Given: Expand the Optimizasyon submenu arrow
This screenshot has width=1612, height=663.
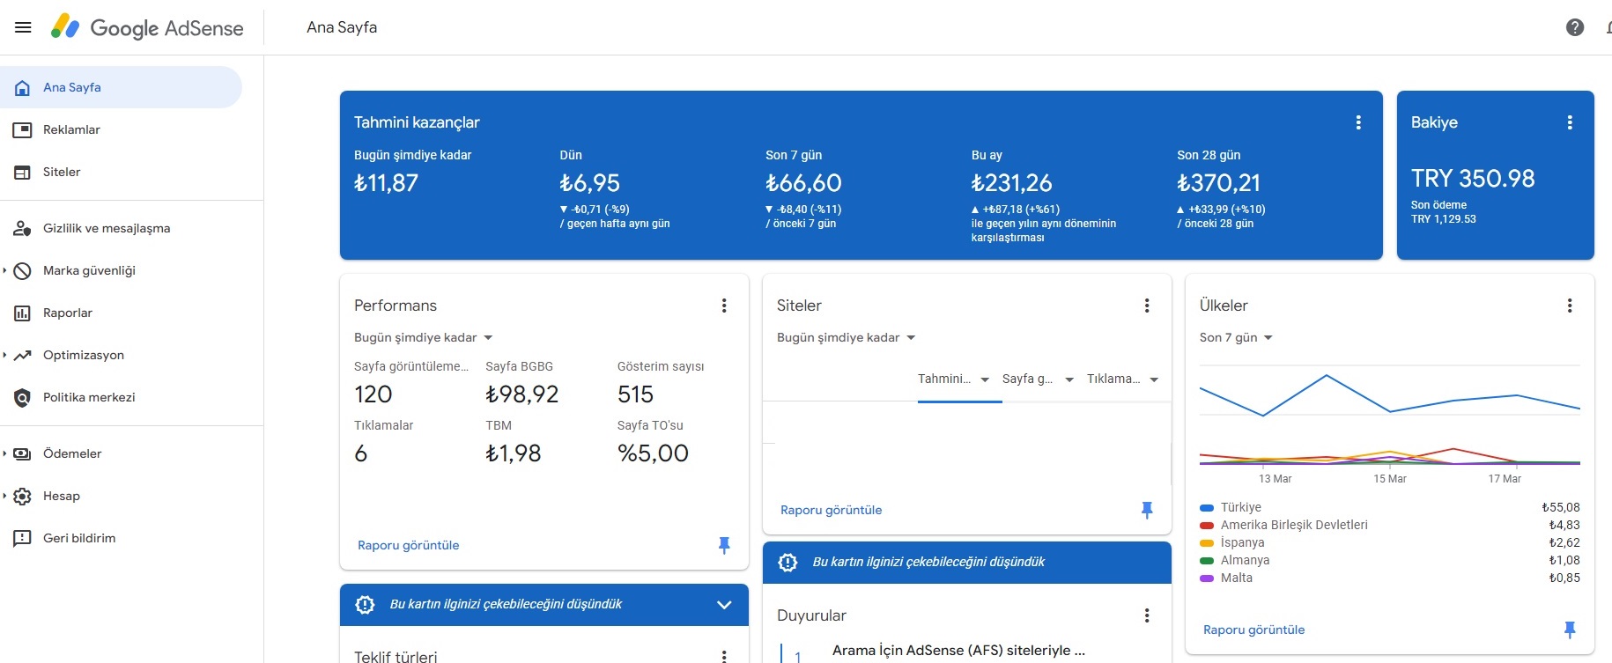Looking at the screenshot, I should (x=4, y=355).
